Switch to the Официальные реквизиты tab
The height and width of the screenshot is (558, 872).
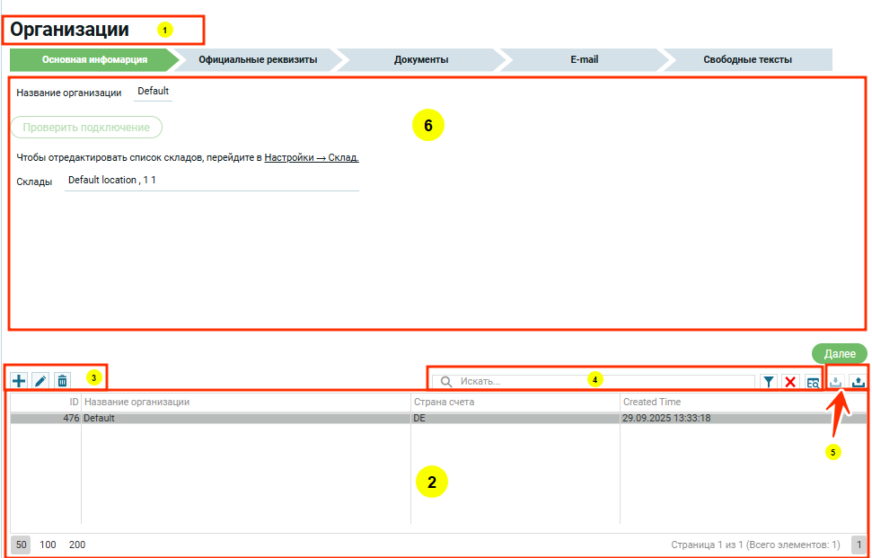[258, 60]
